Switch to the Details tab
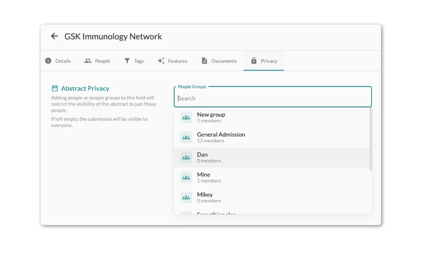 pos(58,61)
